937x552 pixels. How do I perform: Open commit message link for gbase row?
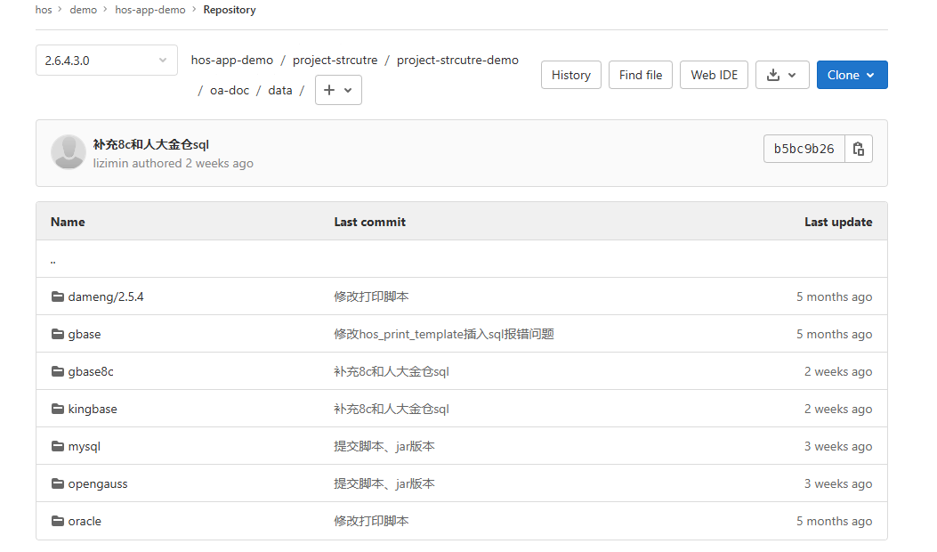pyautogui.click(x=444, y=335)
